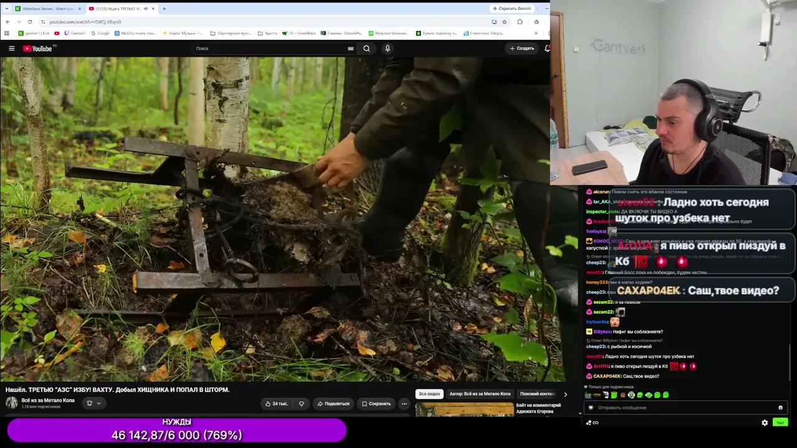The image size is (797, 448).
Task: Click the YouTube search magnifier button
Action: coord(367,49)
